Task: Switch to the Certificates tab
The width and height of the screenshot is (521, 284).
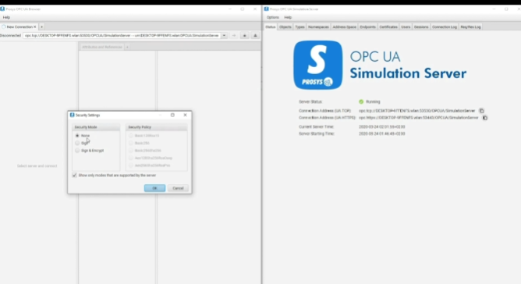Action: [388, 27]
